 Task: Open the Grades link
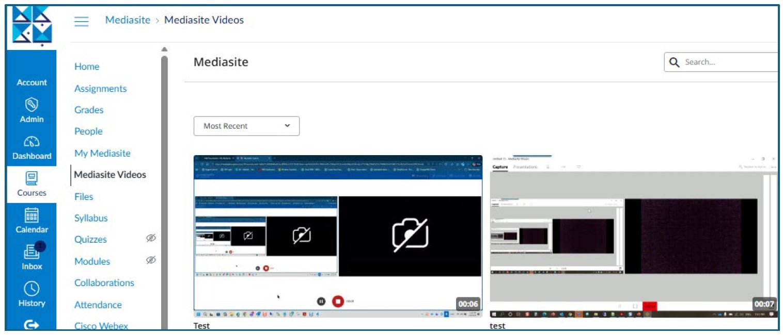[x=89, y=110]
